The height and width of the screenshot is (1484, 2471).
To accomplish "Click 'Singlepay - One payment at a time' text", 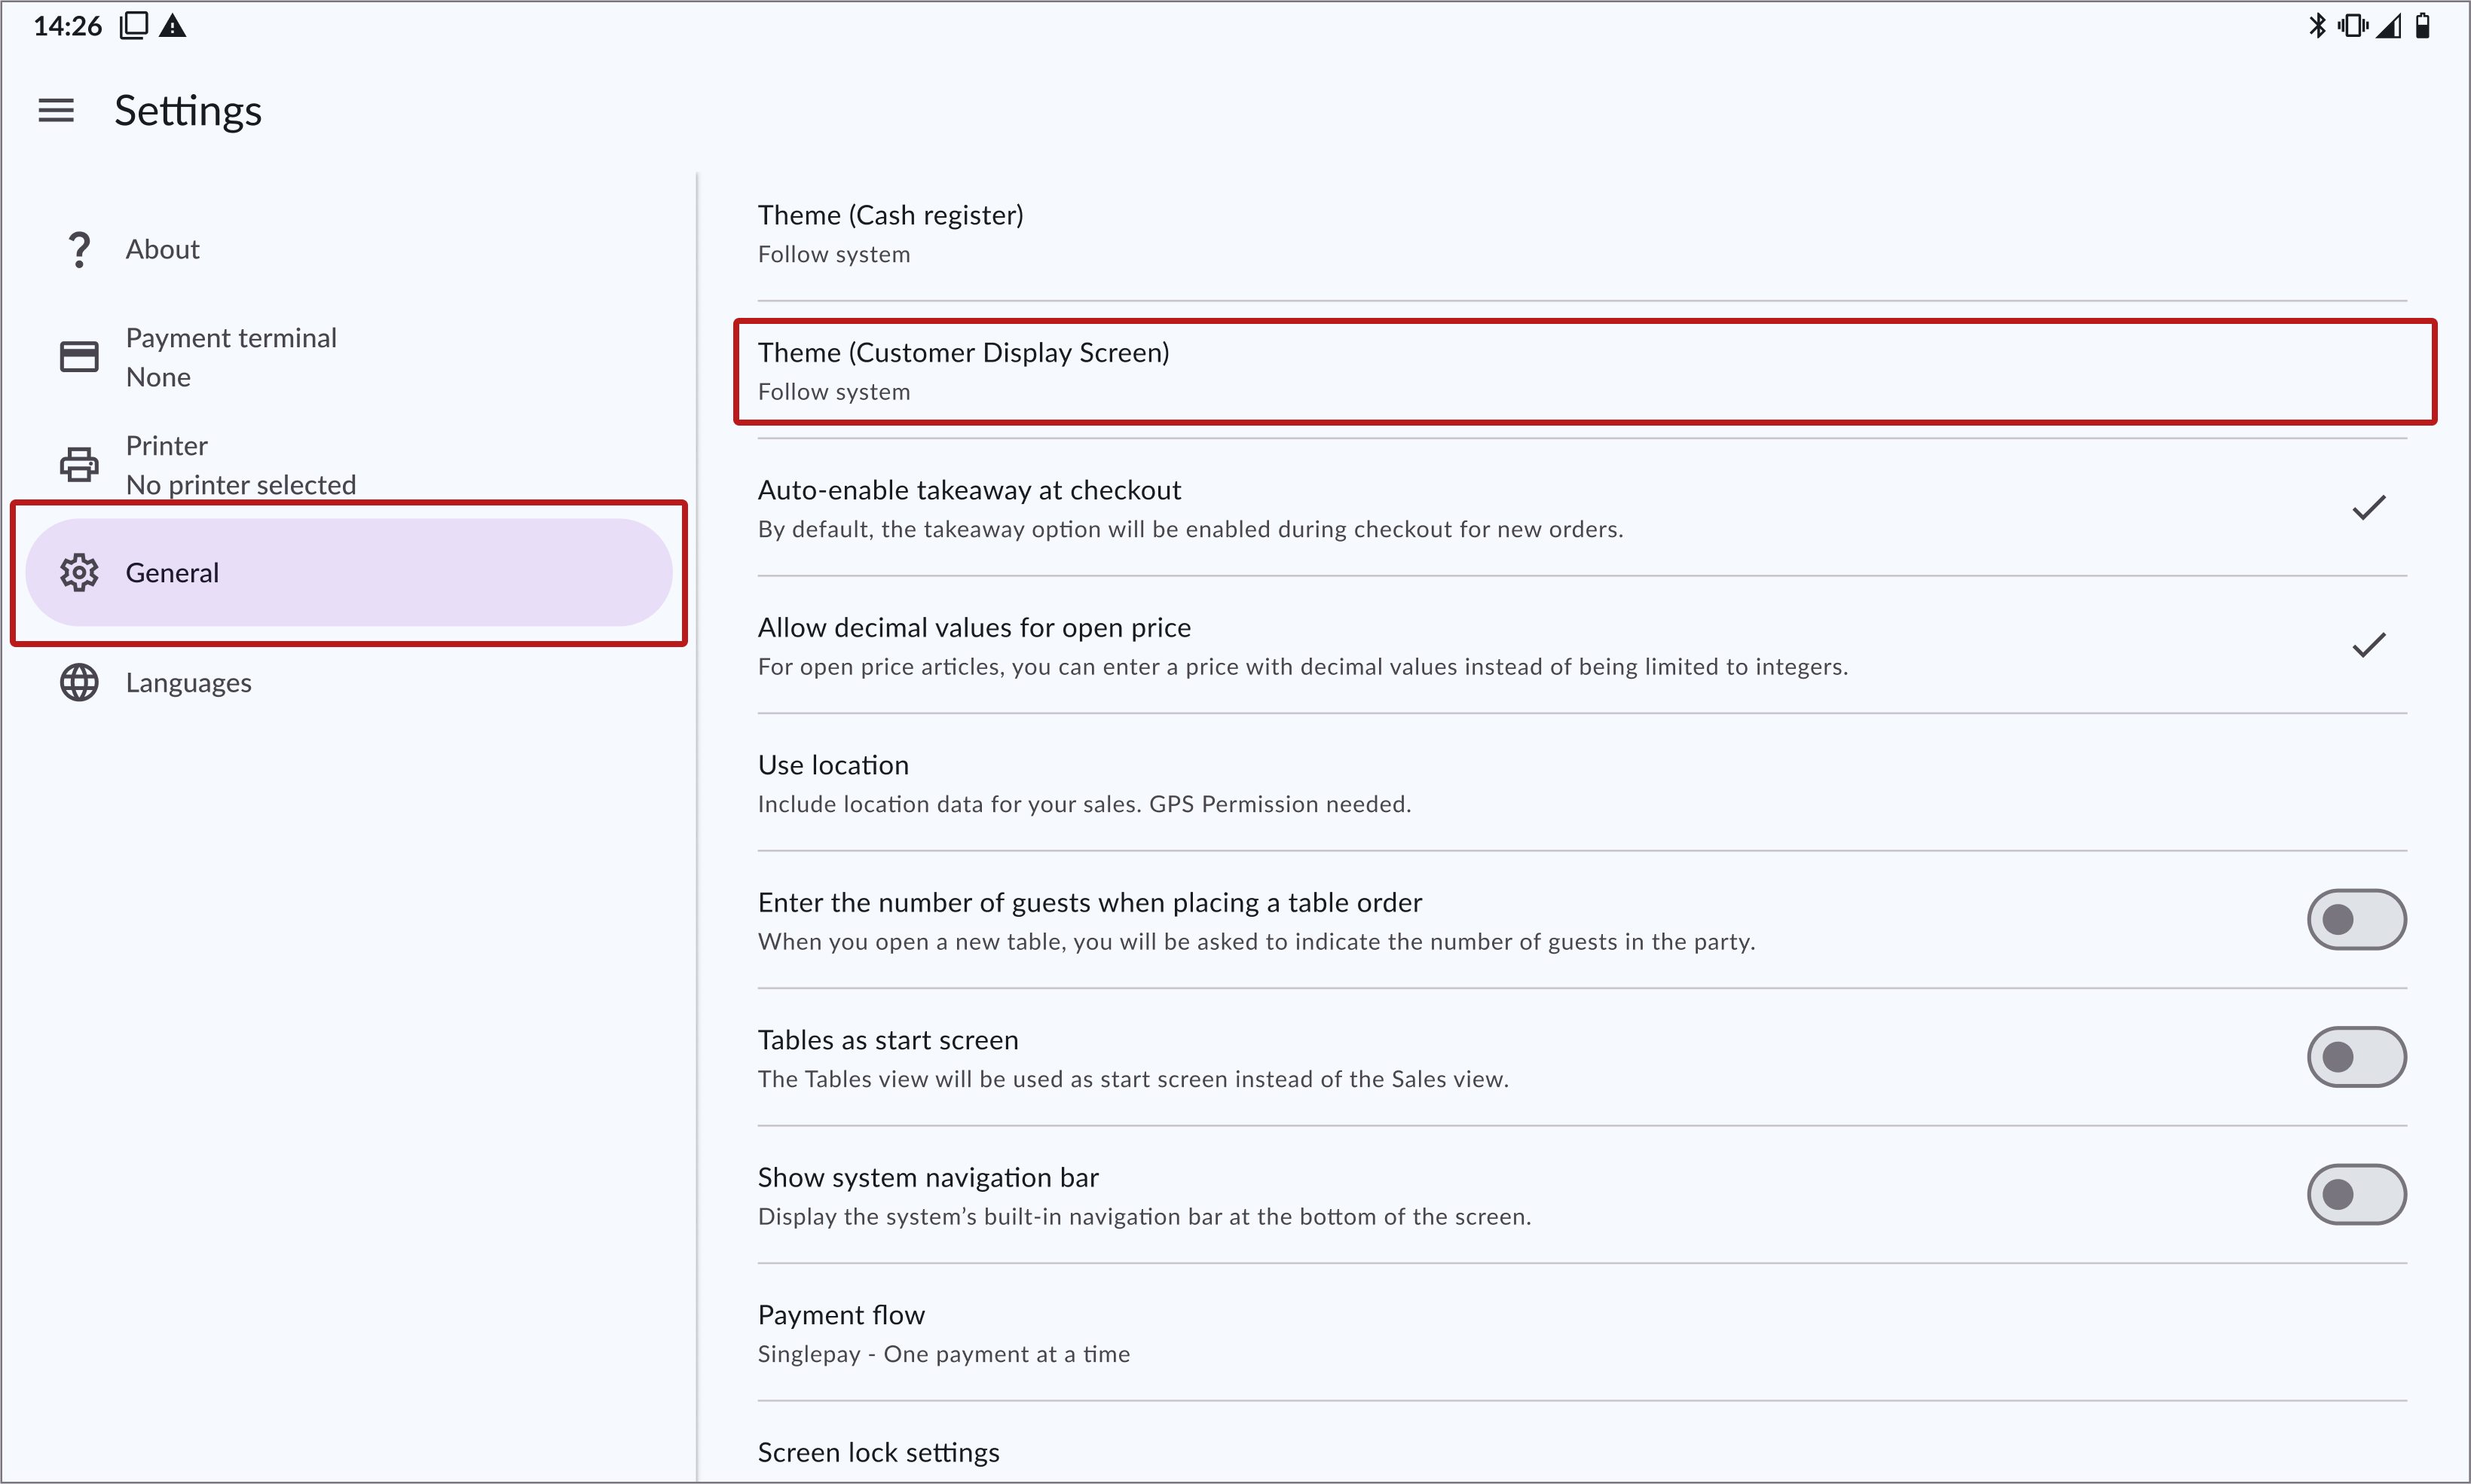I will pos(943,1354).
